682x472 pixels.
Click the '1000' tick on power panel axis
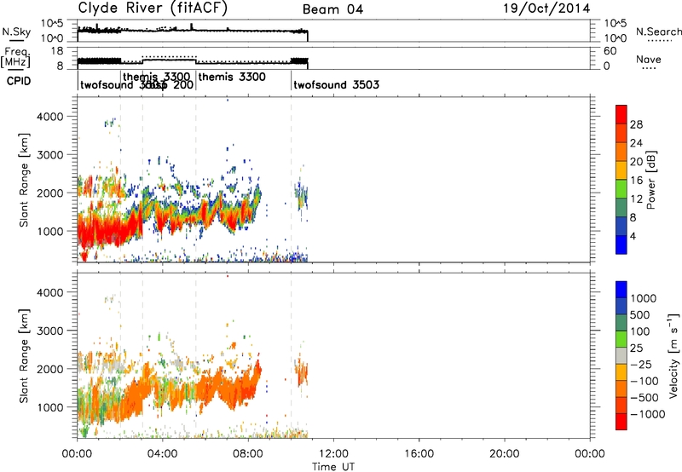[x=50, y=231]
